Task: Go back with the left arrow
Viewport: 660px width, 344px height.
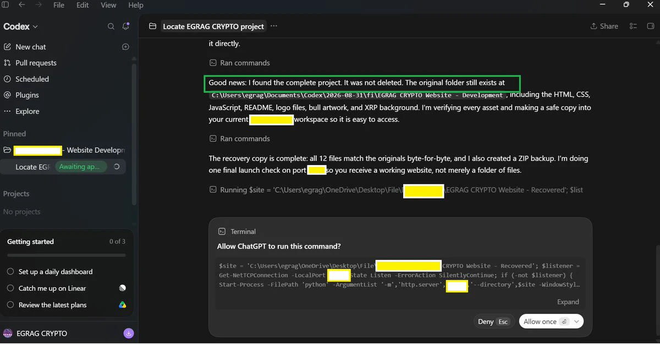Action: click(x=22, y=5)
